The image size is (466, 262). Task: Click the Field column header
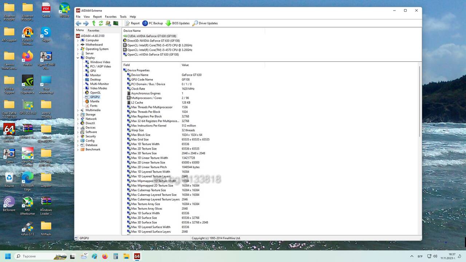click(x=151, y=65)
